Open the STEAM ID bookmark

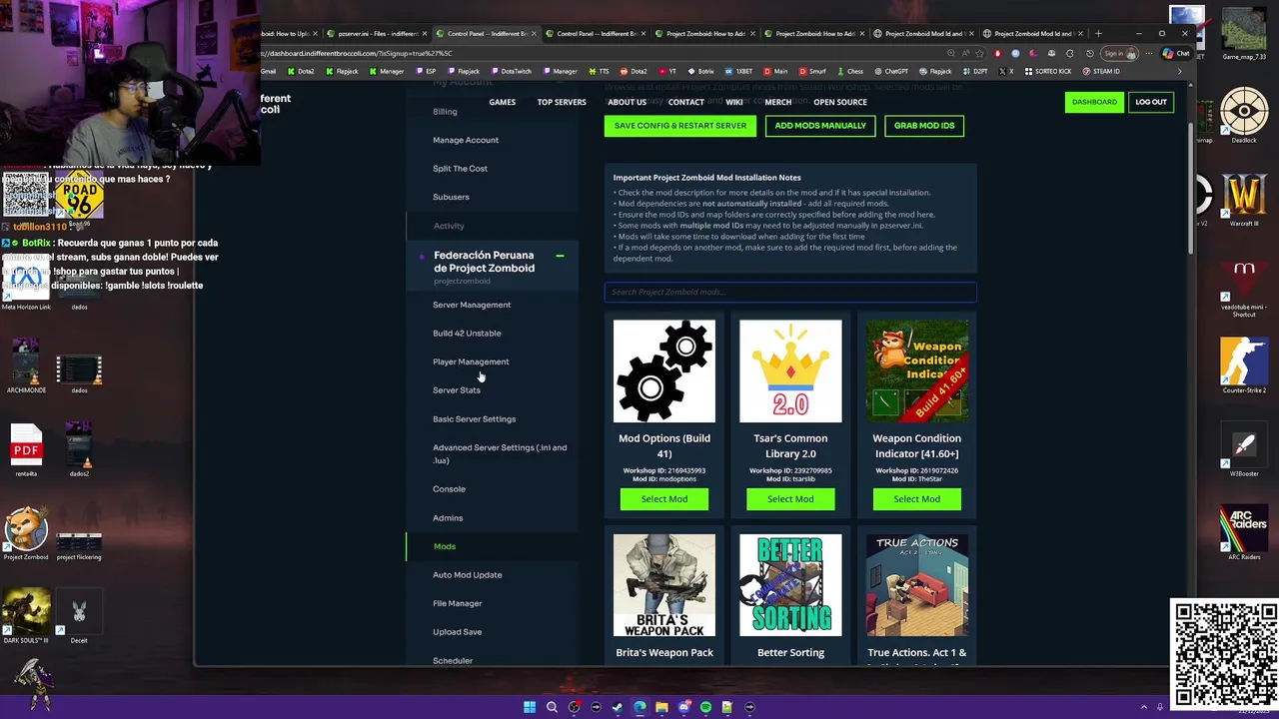pos(1100,71)
